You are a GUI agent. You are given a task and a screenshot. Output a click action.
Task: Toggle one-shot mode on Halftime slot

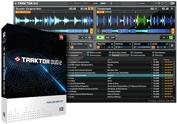point(130,44)
